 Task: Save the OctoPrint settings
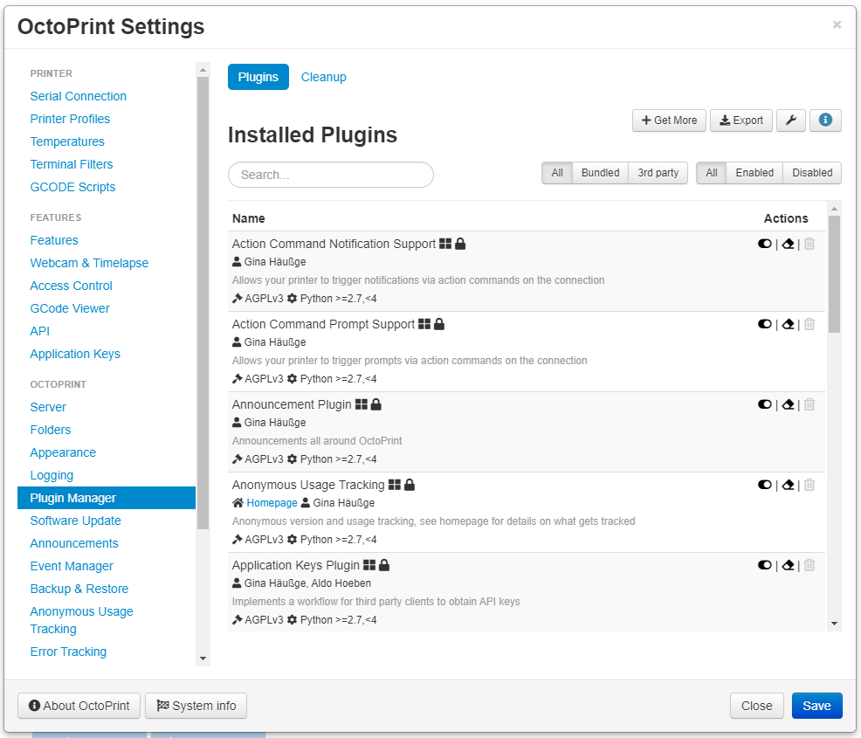coord(816,706)
